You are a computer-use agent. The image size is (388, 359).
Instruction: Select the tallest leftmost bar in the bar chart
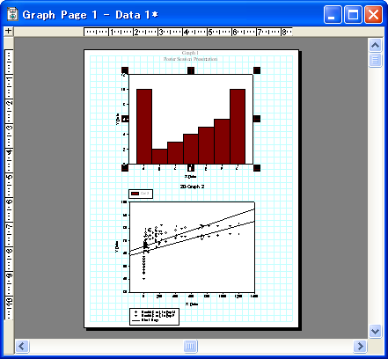(x=144, y=127)
